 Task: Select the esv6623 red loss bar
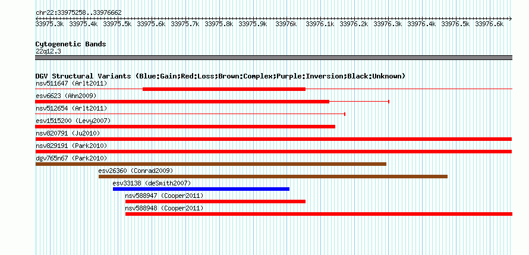(x=182, y=102)
